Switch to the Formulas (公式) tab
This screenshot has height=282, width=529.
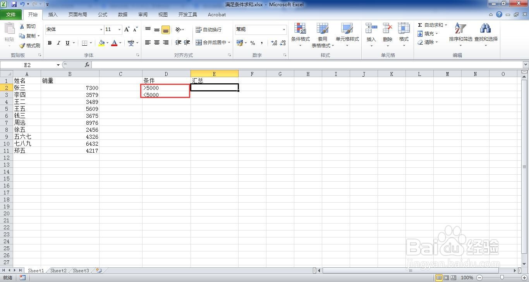103,15
